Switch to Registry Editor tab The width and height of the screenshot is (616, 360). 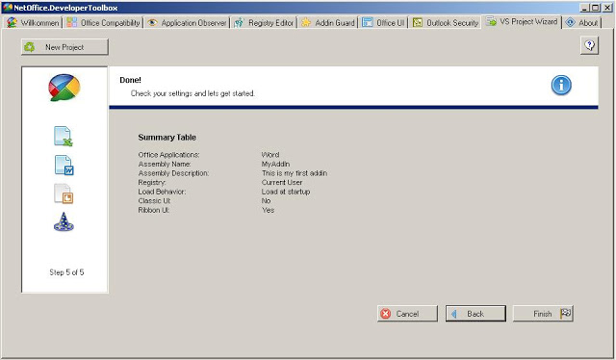pyautogui.click(x=264, y=23)
